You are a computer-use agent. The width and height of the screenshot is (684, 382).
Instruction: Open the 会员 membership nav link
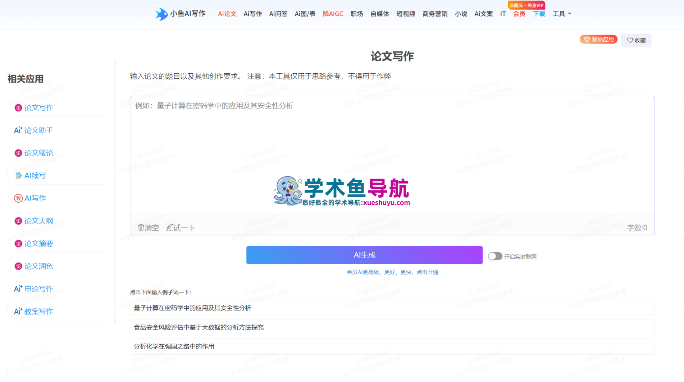[x=519, y=14]
